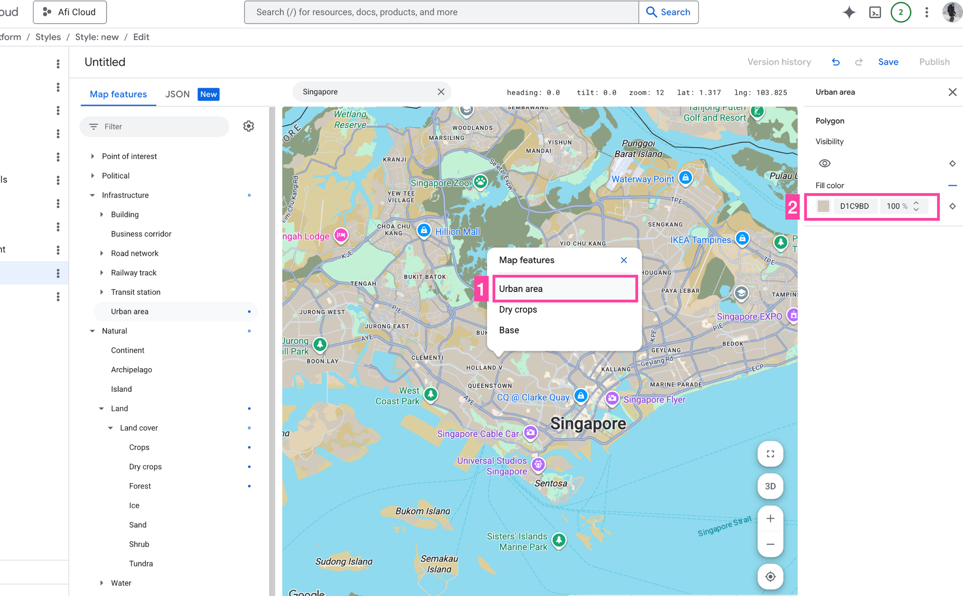
Task: Open Afi Cloud project selector
Action: 70,12
